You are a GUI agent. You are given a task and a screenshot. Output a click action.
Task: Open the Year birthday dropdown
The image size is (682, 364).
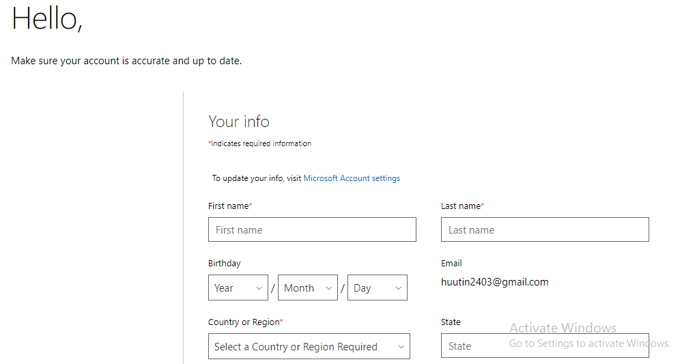[x=238, y=288]
